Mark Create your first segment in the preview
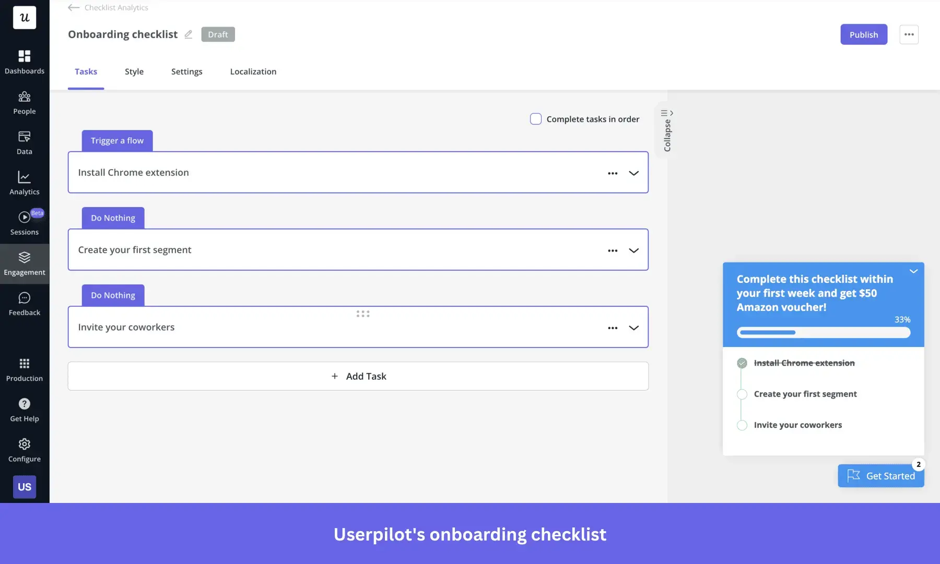The height and width of the screenshot is (564, 940). click(x=742, y=394)
